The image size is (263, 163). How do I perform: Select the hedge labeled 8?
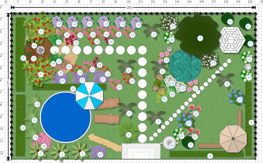click(x=206, y=154)
